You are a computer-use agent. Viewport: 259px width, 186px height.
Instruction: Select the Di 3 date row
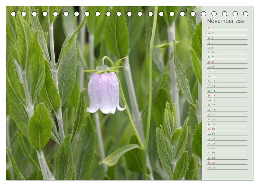227,38
